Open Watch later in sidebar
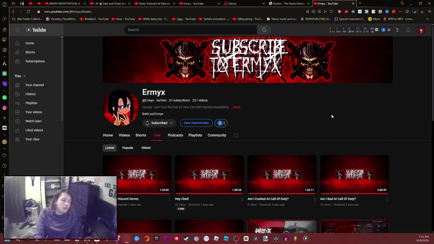434x244 pixels. (36, 121)
